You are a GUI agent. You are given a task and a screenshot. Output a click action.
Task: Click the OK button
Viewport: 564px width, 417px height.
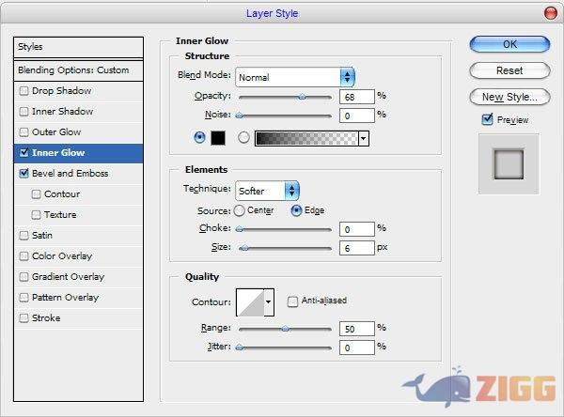tap(509, 44)
